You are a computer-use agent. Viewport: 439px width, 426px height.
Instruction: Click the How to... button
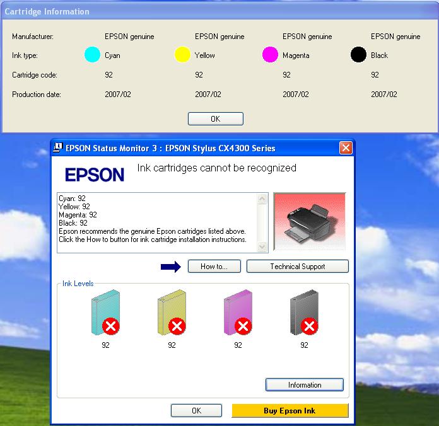coord(214,267)
